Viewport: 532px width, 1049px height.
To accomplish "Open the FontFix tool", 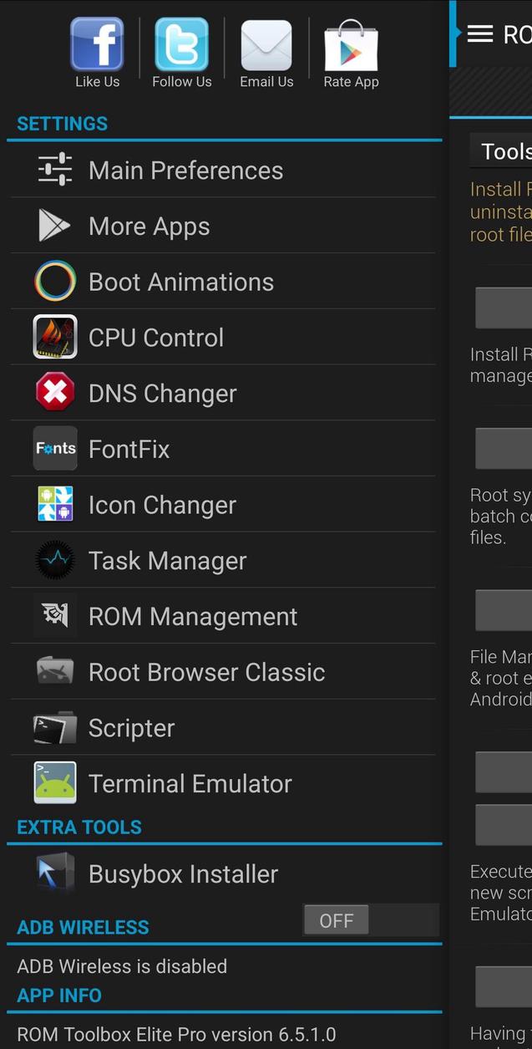I will coord(53,449).
